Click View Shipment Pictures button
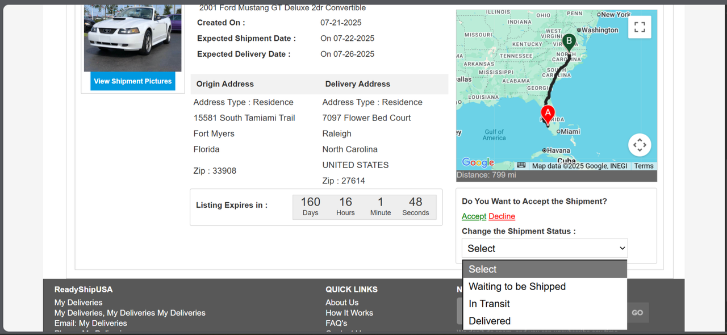The width and height of the screenshot is (727, 335). pos(133,81)
